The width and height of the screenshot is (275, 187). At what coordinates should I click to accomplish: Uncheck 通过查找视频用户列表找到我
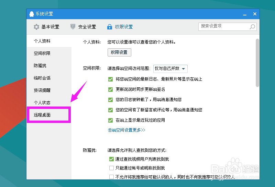coord(111,159)
